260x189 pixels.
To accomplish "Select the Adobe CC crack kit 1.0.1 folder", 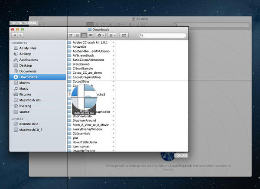I will coord(91,42).
